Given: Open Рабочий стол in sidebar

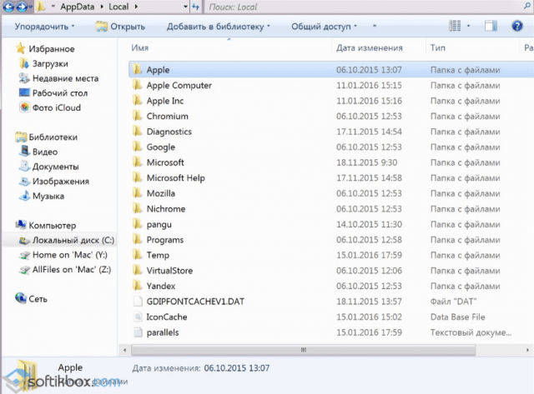Looking at the screenshot, I should click(53, 93).
